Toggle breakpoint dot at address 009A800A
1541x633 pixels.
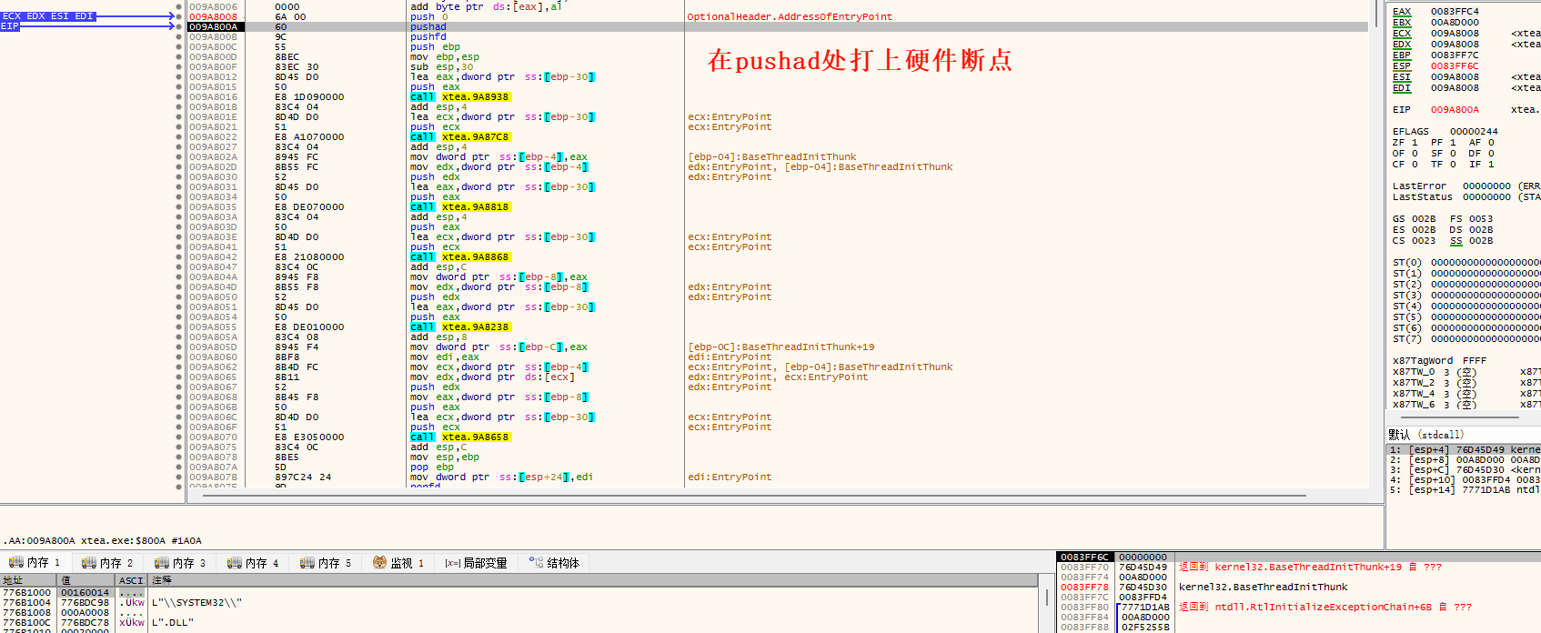(178, 27)
